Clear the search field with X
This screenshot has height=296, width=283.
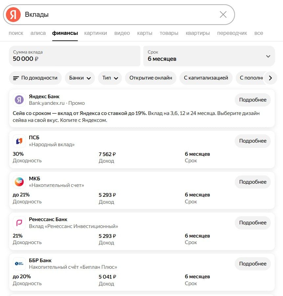(x=223, y=14)
